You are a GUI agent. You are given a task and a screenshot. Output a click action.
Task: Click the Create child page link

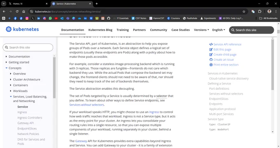[x=223, y=55]
